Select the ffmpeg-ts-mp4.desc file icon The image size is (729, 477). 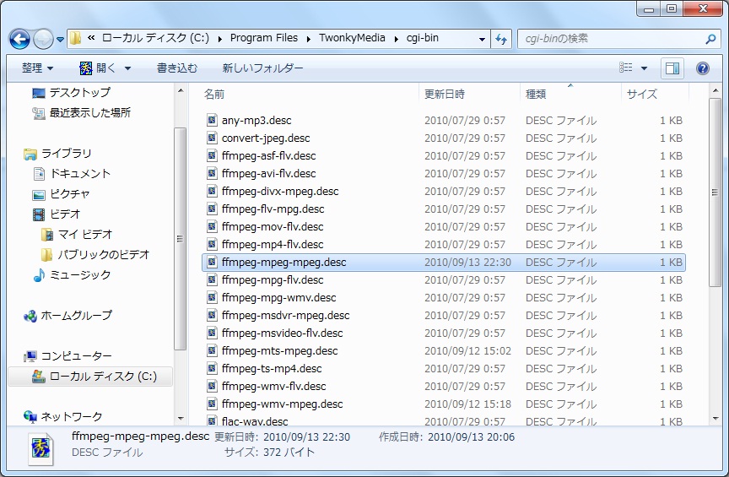[212, 369]
